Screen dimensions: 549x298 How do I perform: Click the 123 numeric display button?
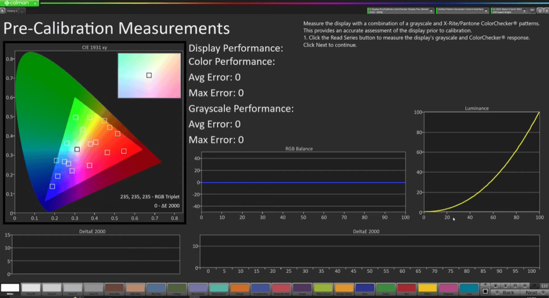tap(544, 286)
